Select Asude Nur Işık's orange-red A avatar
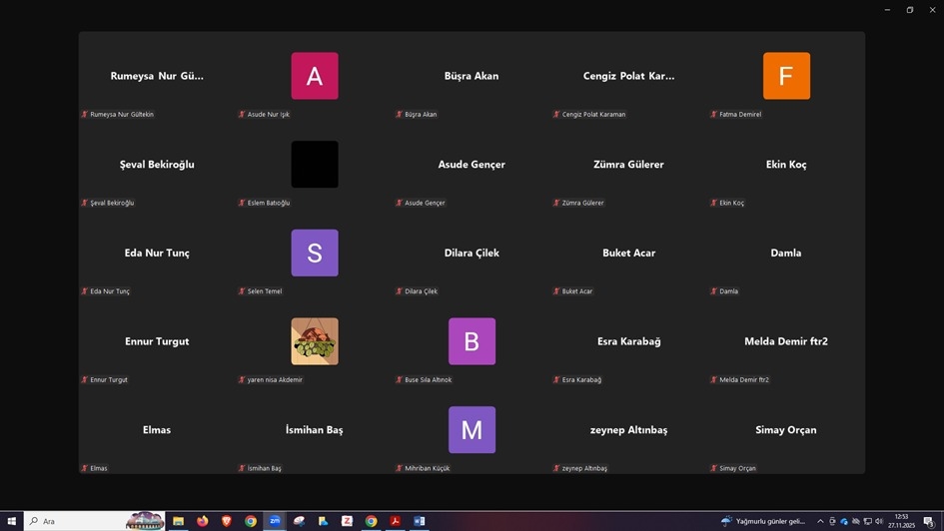 (315, 76)
